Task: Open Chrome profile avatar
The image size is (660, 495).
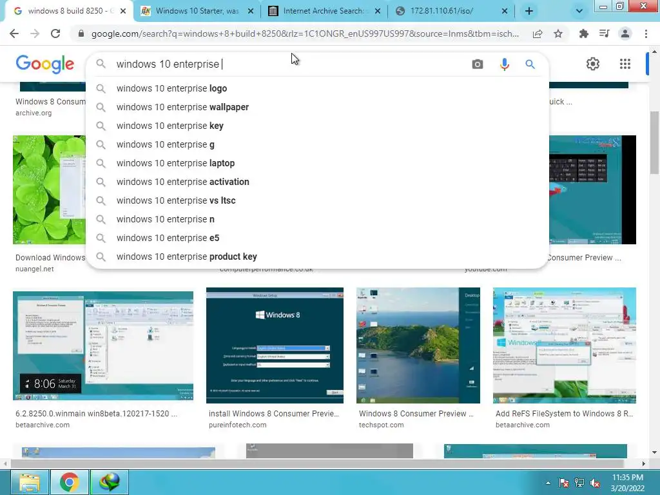Action: pyautogui.click(x=625, y=34)
